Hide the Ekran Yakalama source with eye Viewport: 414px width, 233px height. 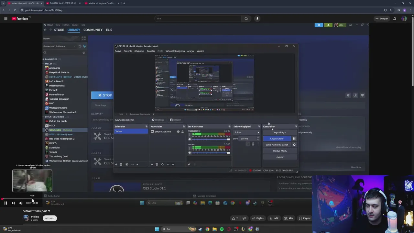178,132
